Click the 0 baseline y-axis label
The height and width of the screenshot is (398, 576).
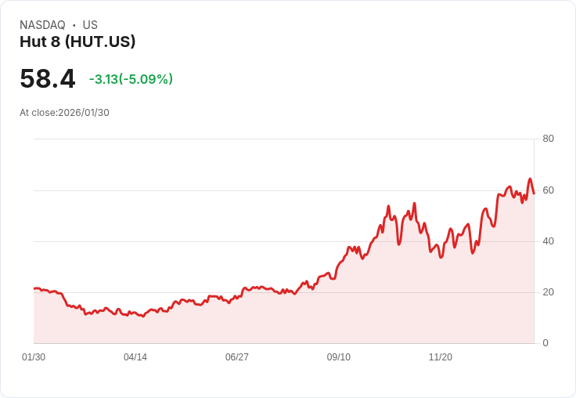[545, 342]
